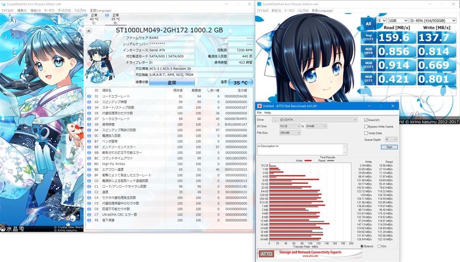Run the 4KiB Q1T1 benchmark
Screen dimensions: 460x262
click(368, 79)
